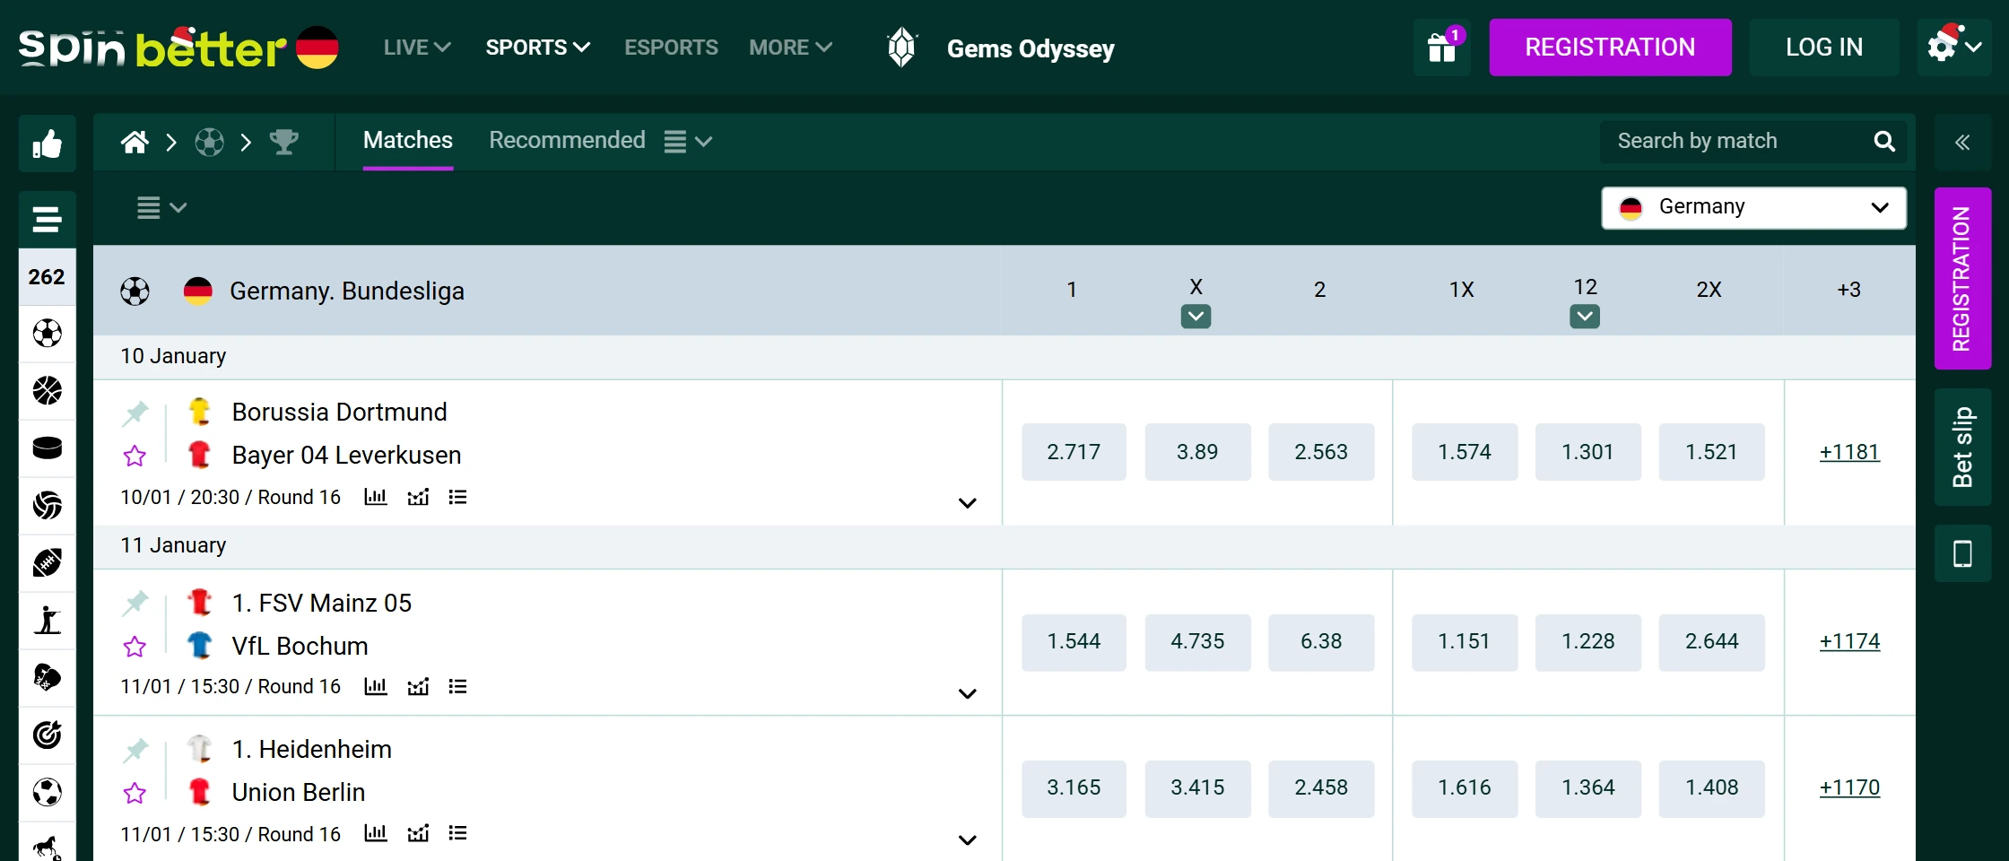Click the search magnifier icon
Screen dimensions: 2009x861
click(1884, 142)
